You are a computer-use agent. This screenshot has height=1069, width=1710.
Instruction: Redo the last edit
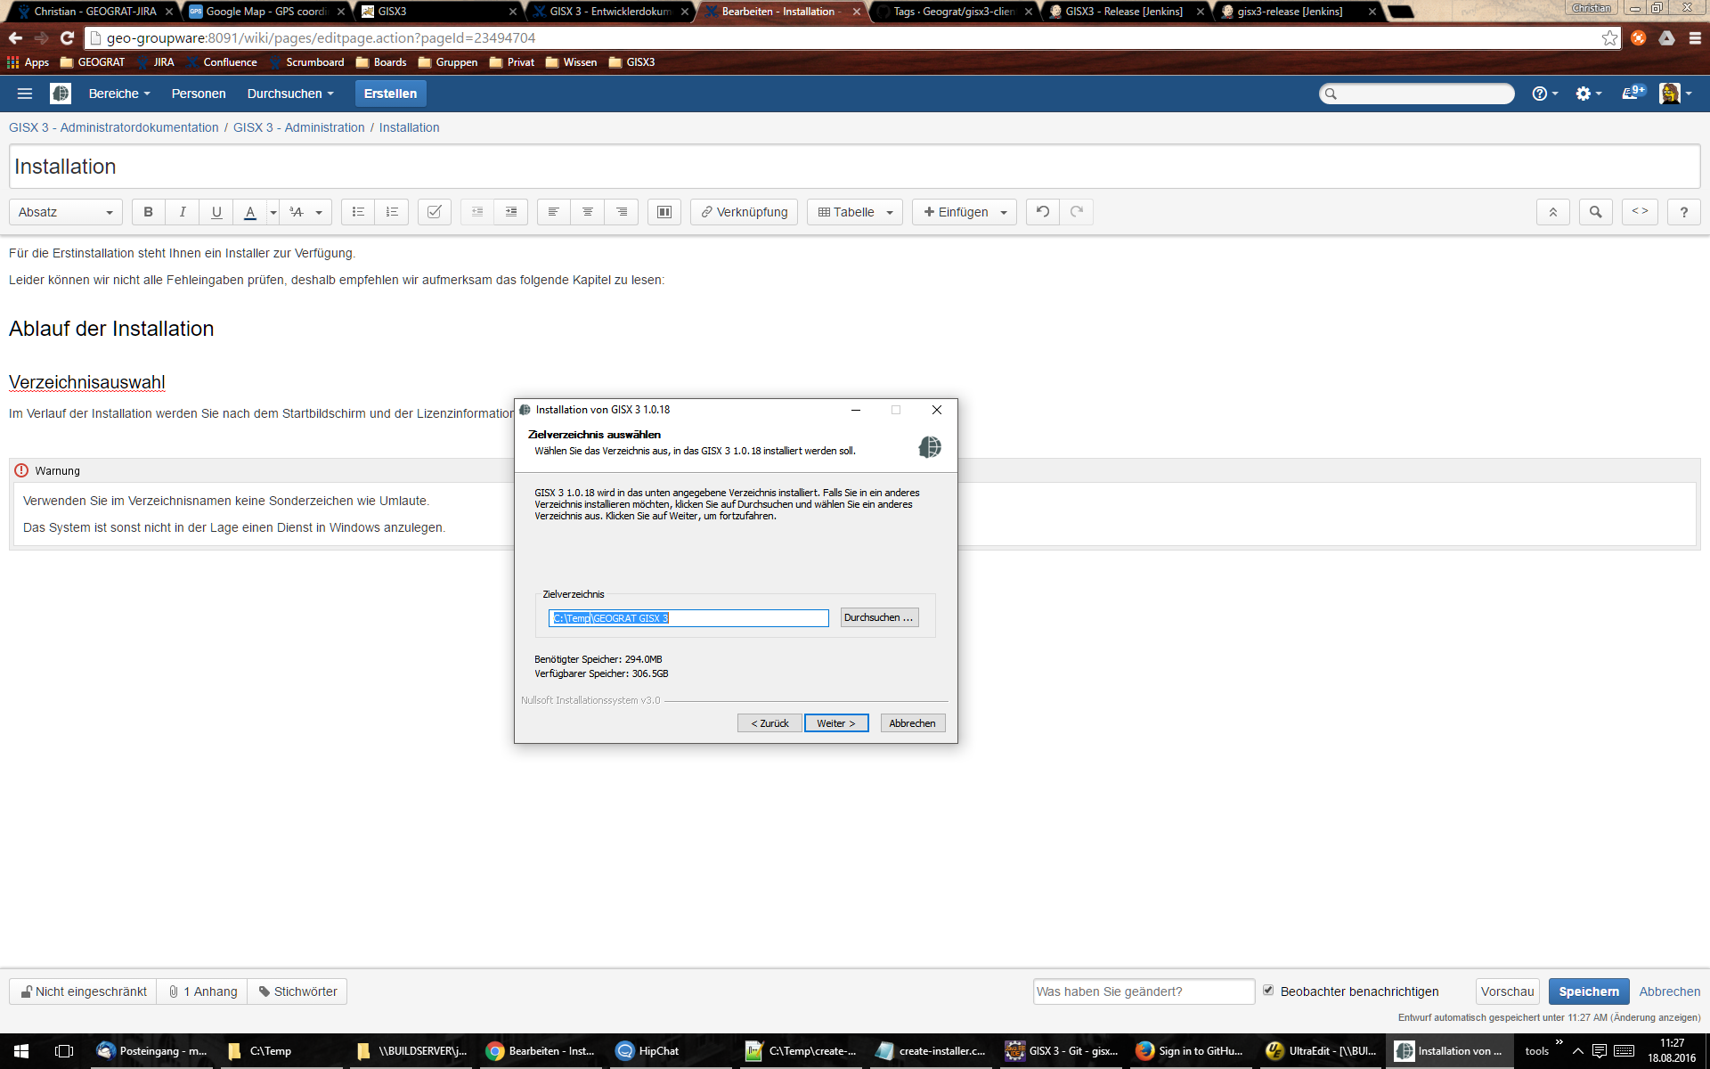coord(1077,212)
